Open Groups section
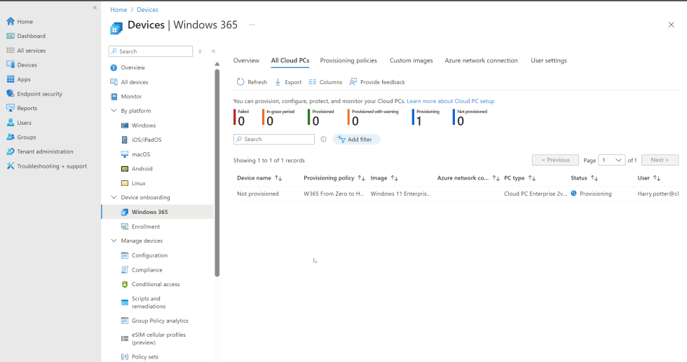 21,138
